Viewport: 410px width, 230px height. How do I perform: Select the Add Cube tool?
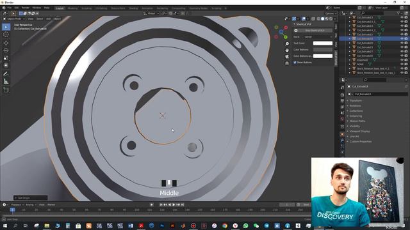click(x=6, y=90)
